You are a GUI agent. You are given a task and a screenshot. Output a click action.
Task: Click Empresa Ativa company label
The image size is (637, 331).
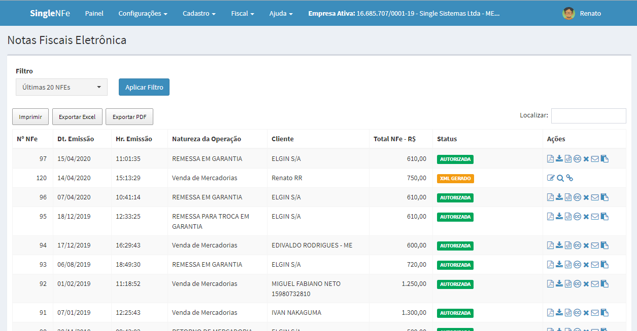tap(404, 14)
